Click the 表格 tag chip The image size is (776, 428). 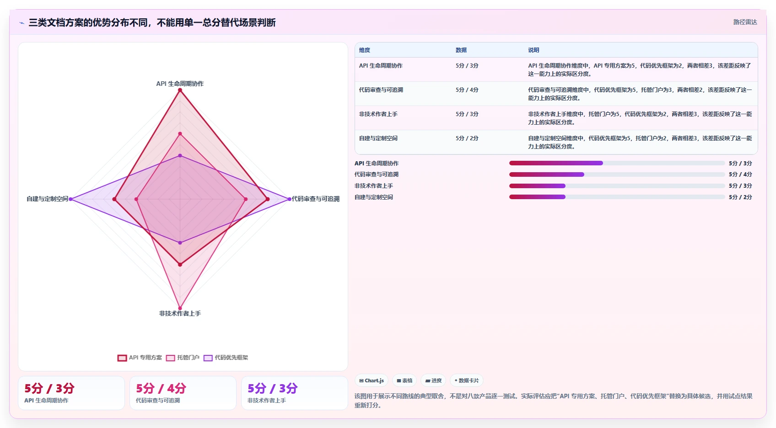[404, 380]
